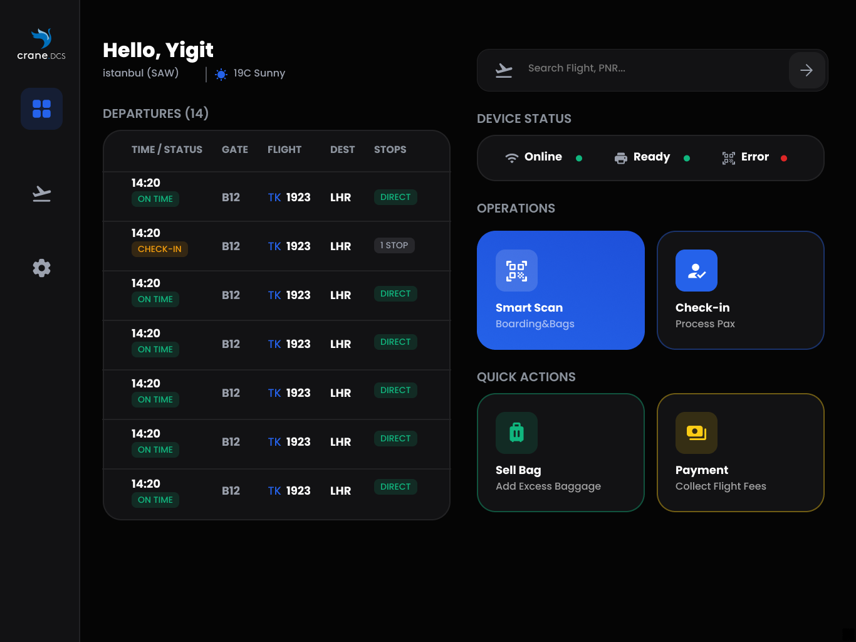
Task: Open settings gear in sidebar
Action: (x=41, y=268)
